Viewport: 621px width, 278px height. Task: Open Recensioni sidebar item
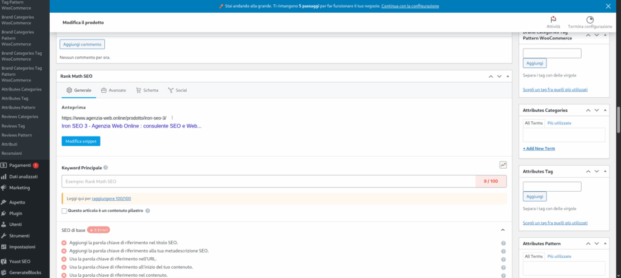12,153
